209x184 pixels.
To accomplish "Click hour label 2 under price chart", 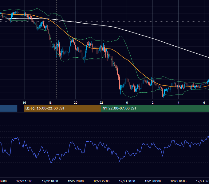I will [153, 103].
